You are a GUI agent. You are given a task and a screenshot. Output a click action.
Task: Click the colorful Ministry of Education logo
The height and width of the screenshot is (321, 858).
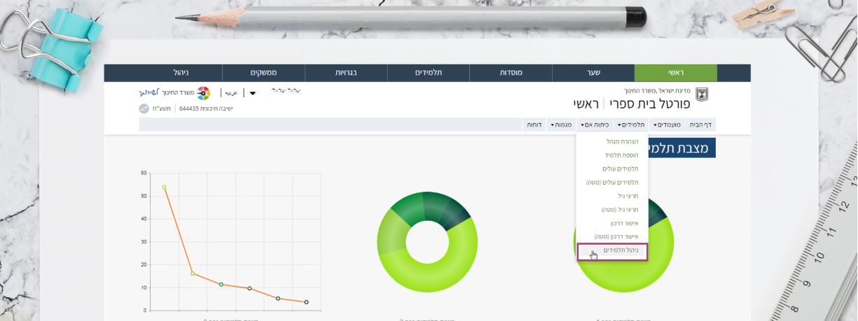coord(203,93)
